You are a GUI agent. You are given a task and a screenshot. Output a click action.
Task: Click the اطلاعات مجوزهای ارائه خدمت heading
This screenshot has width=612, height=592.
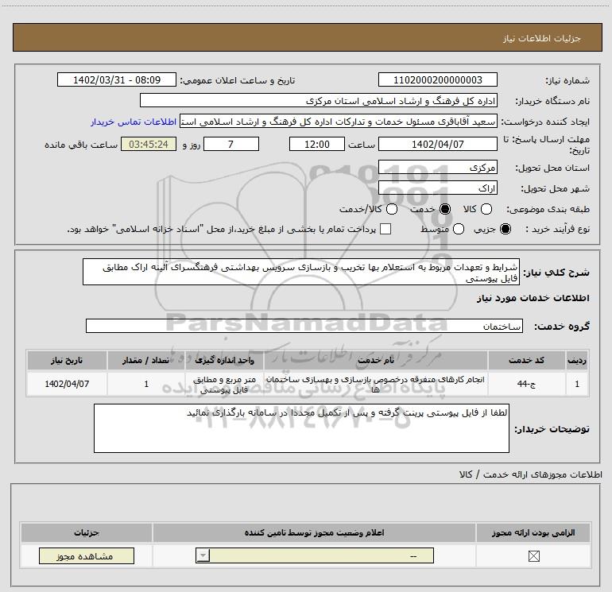(x=530, y=474)
